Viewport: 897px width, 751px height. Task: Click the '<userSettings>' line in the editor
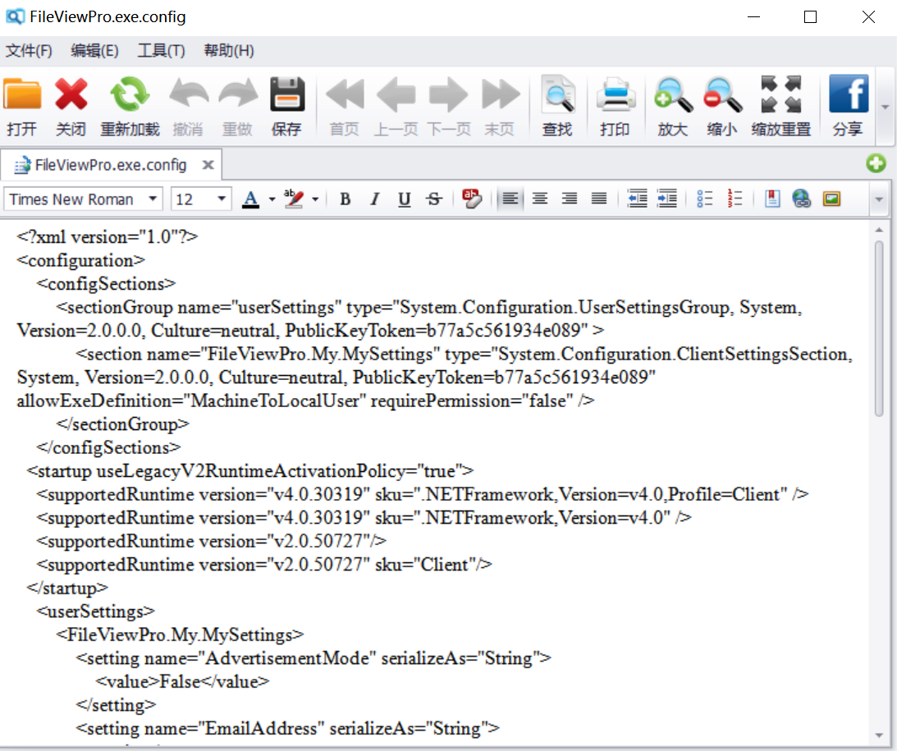click(x=95, y=611)
